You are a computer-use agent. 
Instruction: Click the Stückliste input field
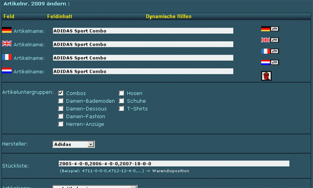(x=174, y=164)
